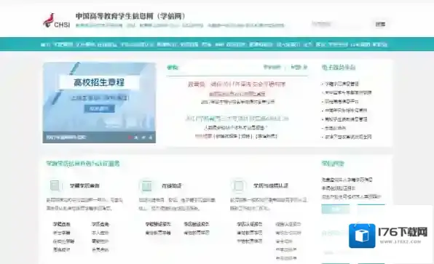
Task: Click the 学籍学历查询 document icon
Action: click(55, 185)
